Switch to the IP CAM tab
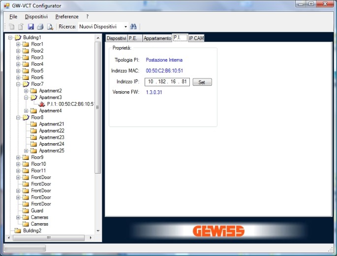 point(196,38)
